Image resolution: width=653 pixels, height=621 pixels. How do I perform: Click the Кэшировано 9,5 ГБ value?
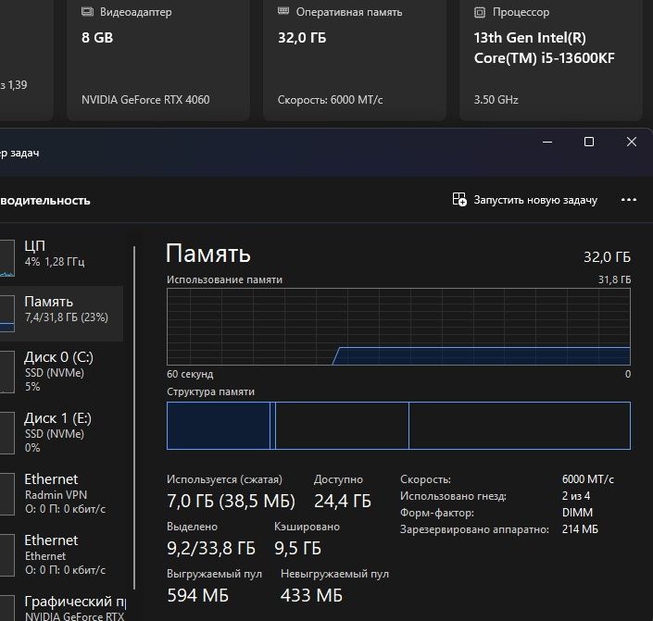297,548
